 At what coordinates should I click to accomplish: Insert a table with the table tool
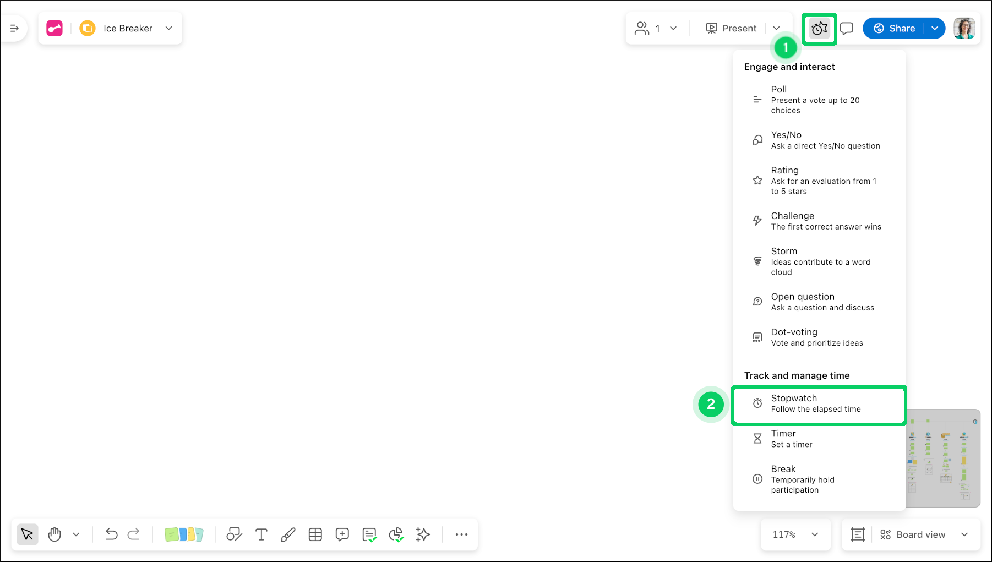pyautogui.click(x=315, y=534)
